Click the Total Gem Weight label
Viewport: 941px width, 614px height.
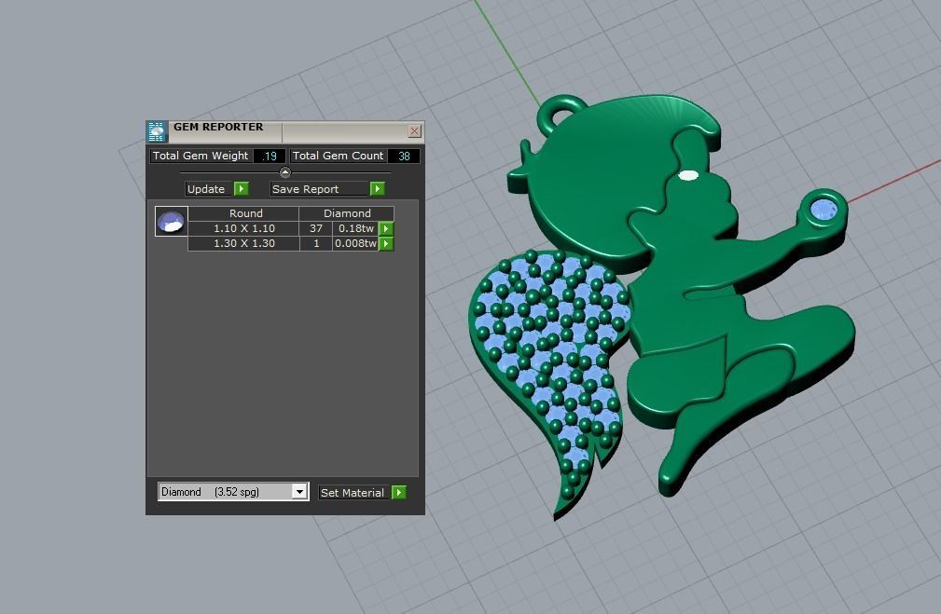click(x=201, y=156)
